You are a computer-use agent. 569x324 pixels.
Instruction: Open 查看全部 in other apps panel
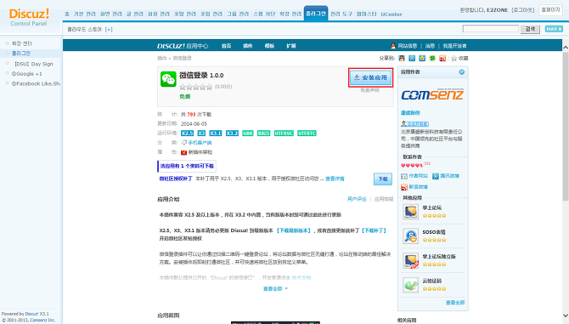tap(455, 303)
